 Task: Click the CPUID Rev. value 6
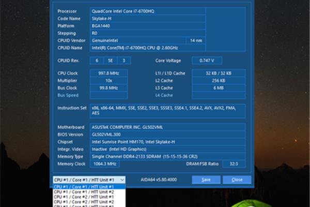pyautogui.click(x=97, y=61)
